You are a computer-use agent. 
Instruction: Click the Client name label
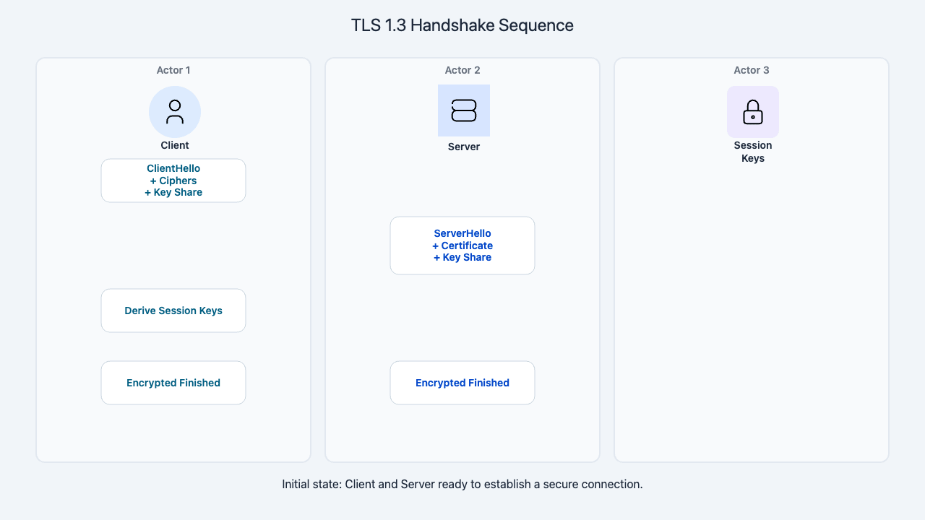175,145
